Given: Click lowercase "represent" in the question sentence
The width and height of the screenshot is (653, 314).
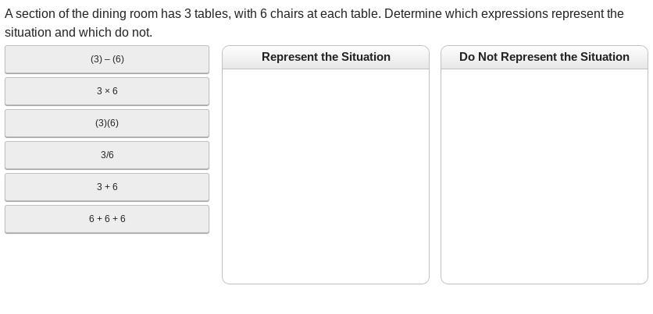Looking at the screenshot, I should point(576,14).
